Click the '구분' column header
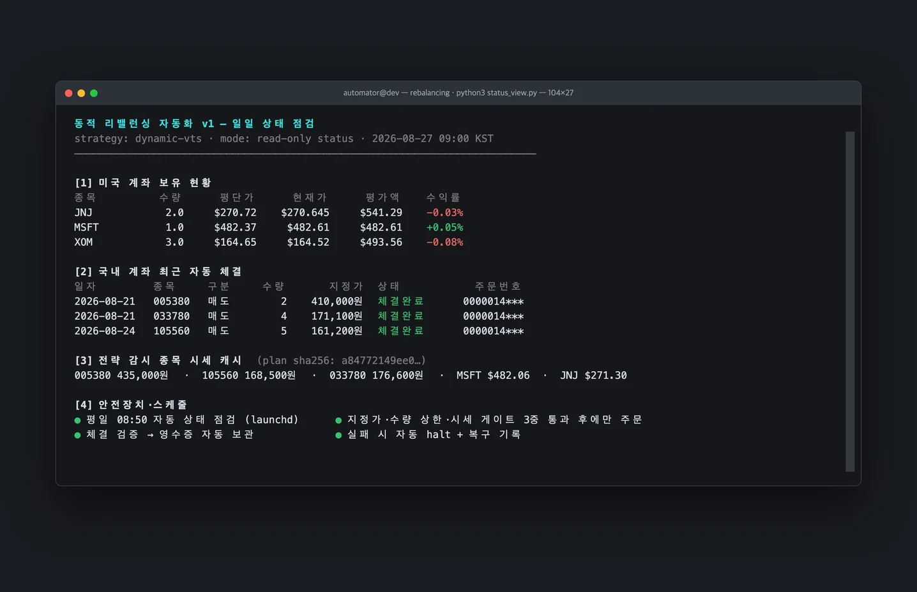Screen dimensions: 917x592 218,286
